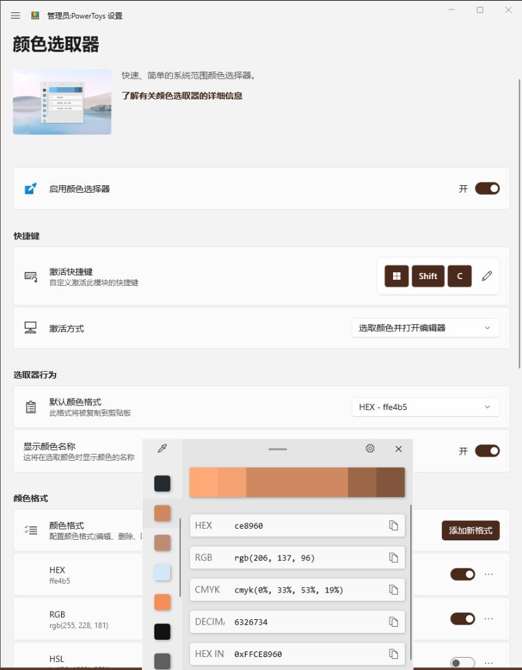522x670 pixels.
Task: Click the color formats list scrollbar
Action: pyautogui.click(x=411, y=582)
